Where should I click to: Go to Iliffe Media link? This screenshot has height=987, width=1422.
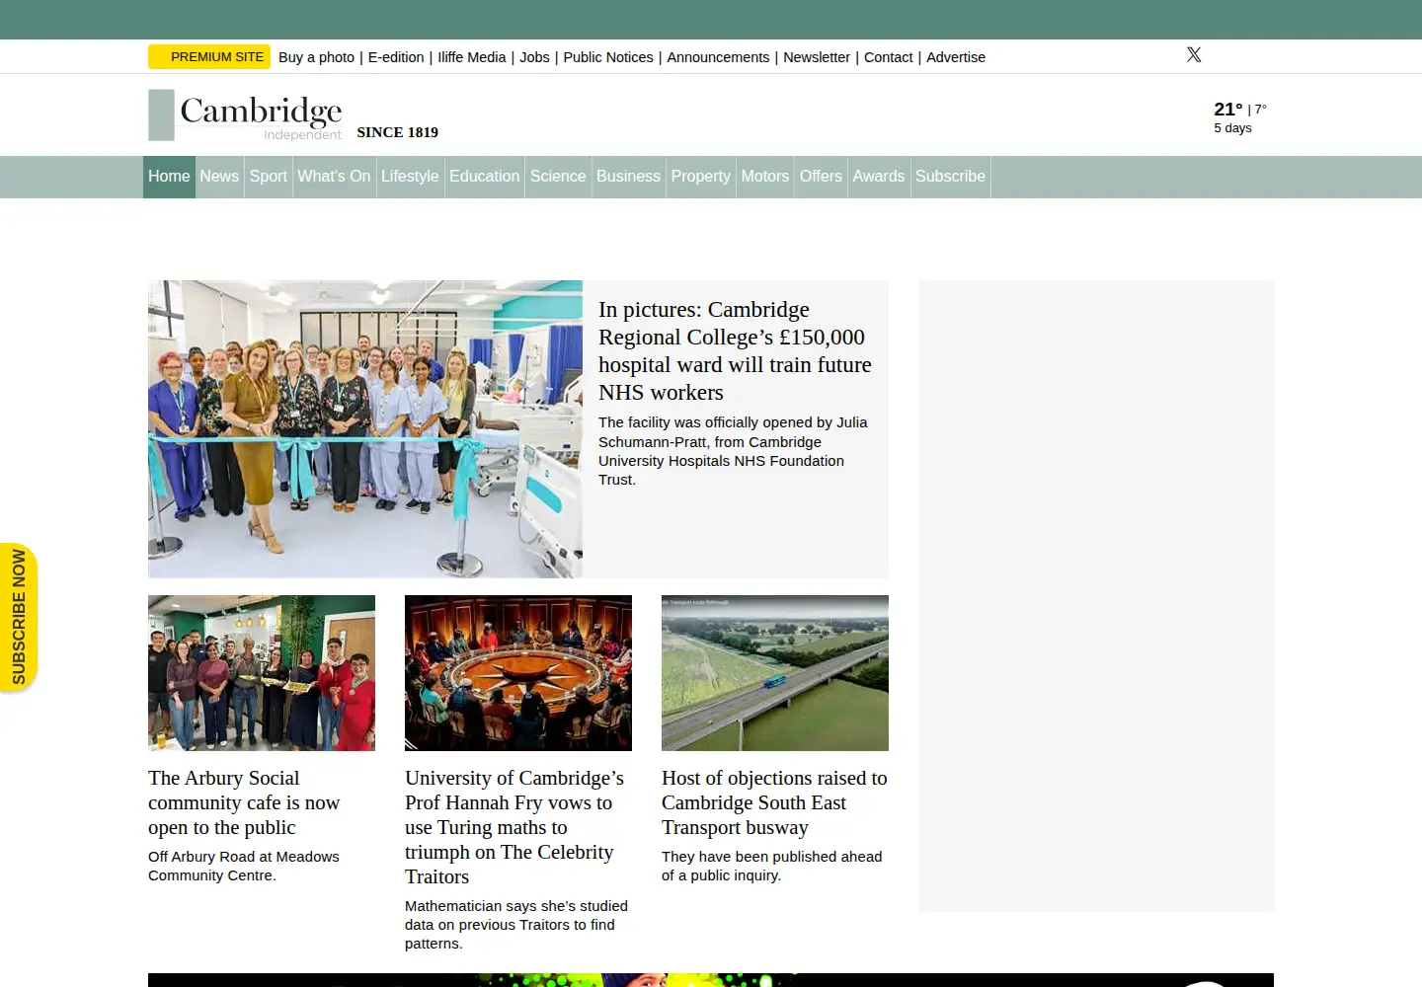[x=472, y=57]
